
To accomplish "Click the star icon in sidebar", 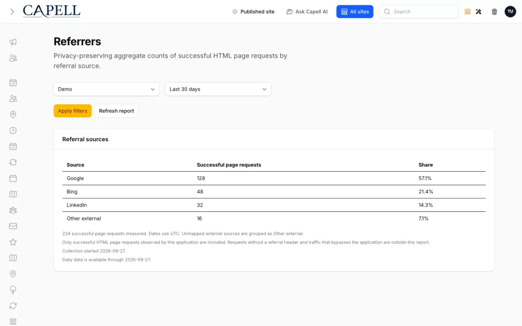I will pos(13,242).
